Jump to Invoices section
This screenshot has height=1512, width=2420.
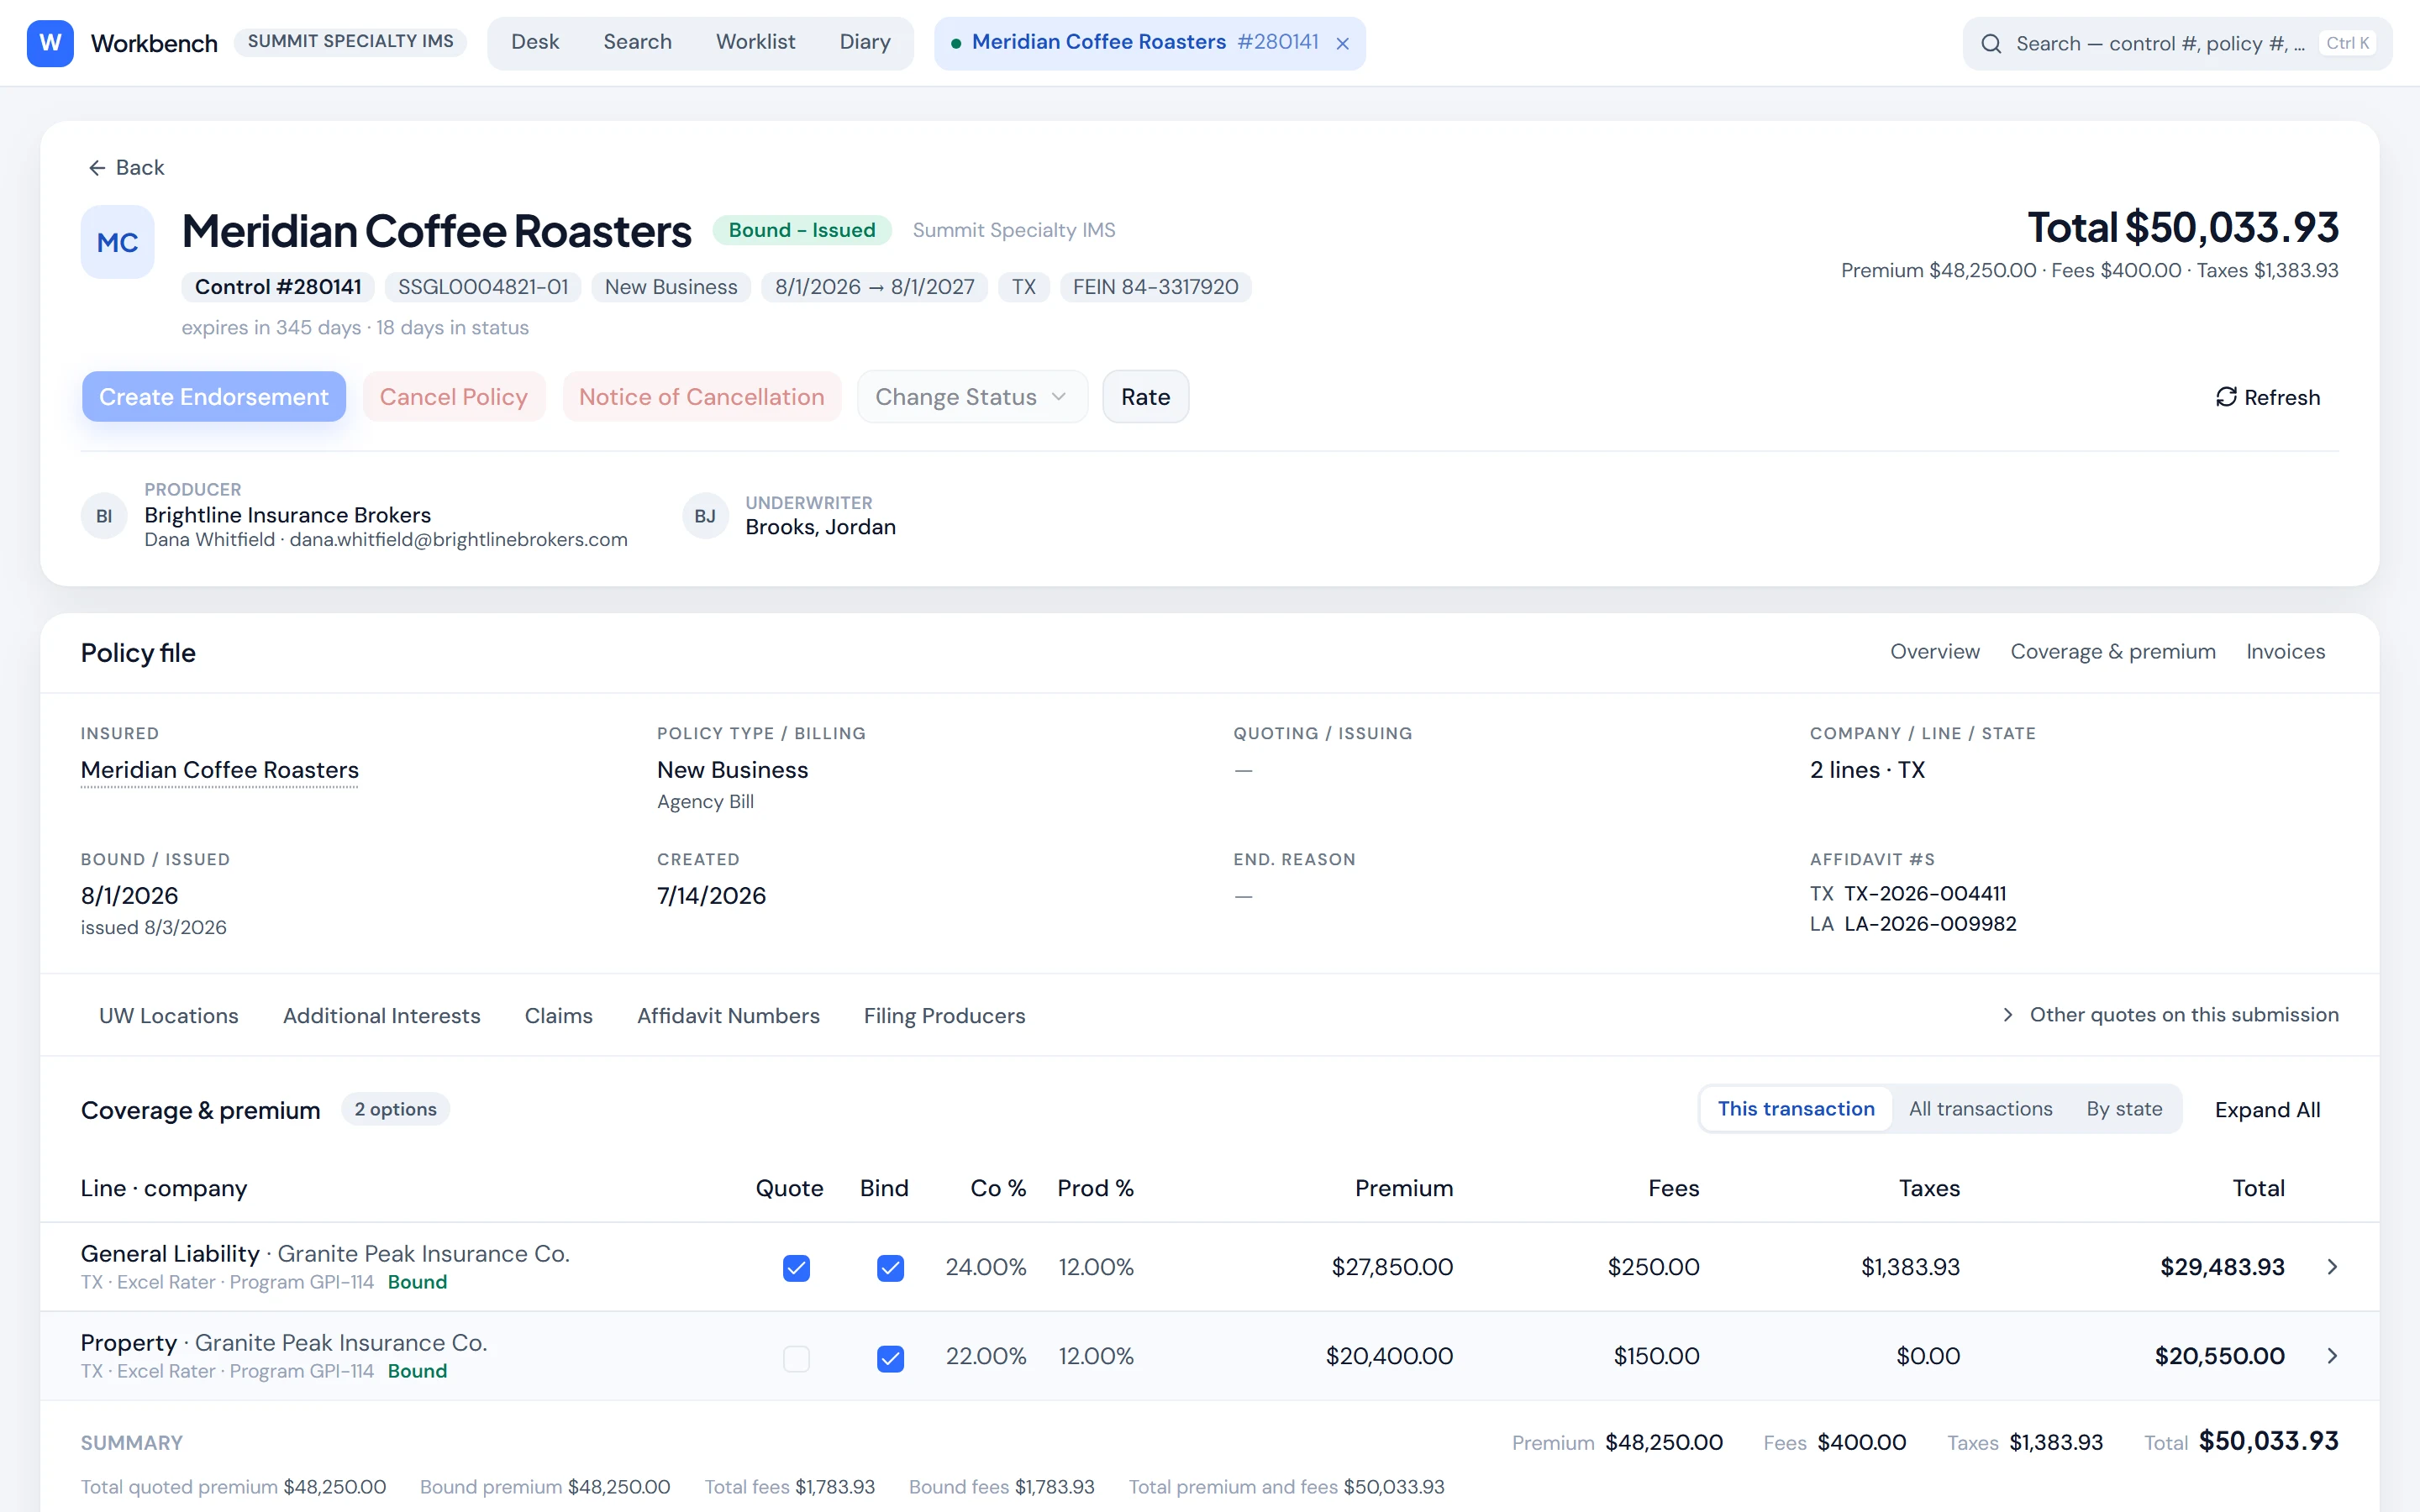click(2285, 652)
